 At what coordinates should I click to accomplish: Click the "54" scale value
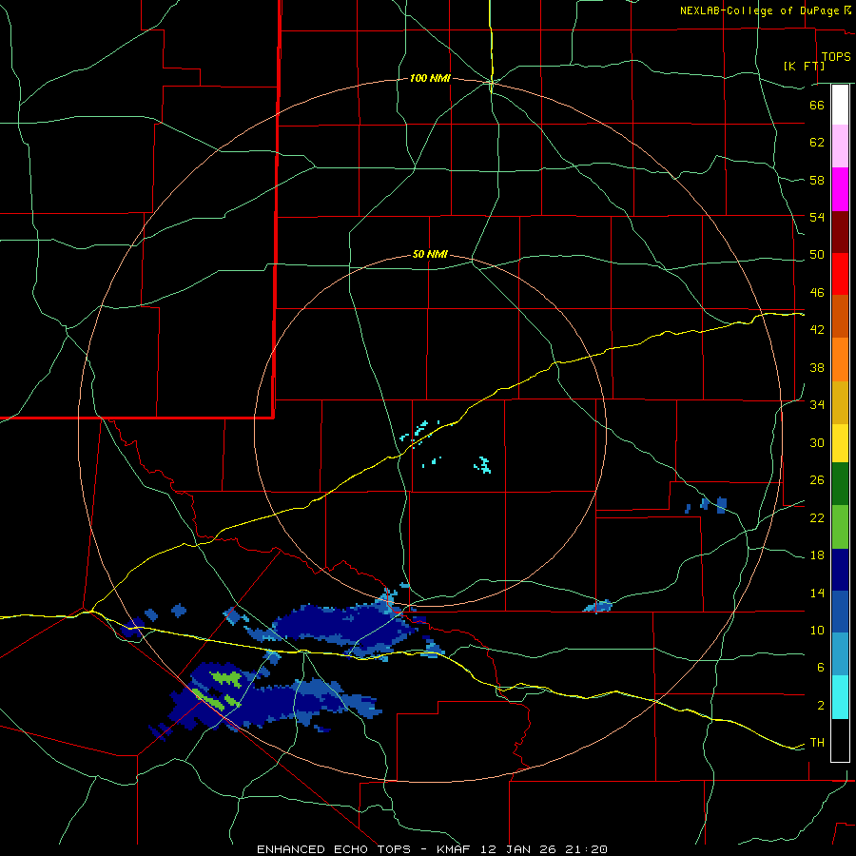click(x=817, y=217)
